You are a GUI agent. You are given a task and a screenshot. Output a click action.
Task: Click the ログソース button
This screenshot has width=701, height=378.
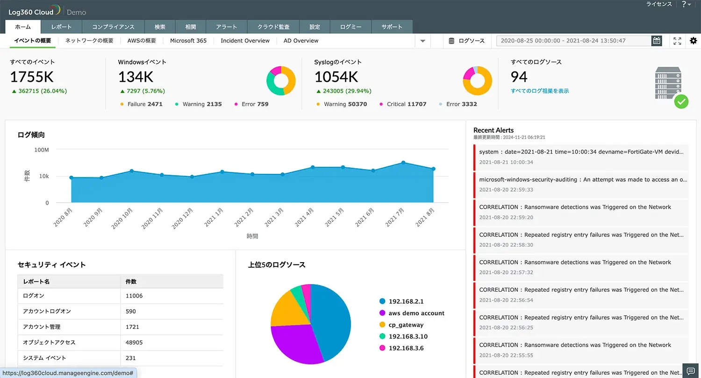point(466,41)
